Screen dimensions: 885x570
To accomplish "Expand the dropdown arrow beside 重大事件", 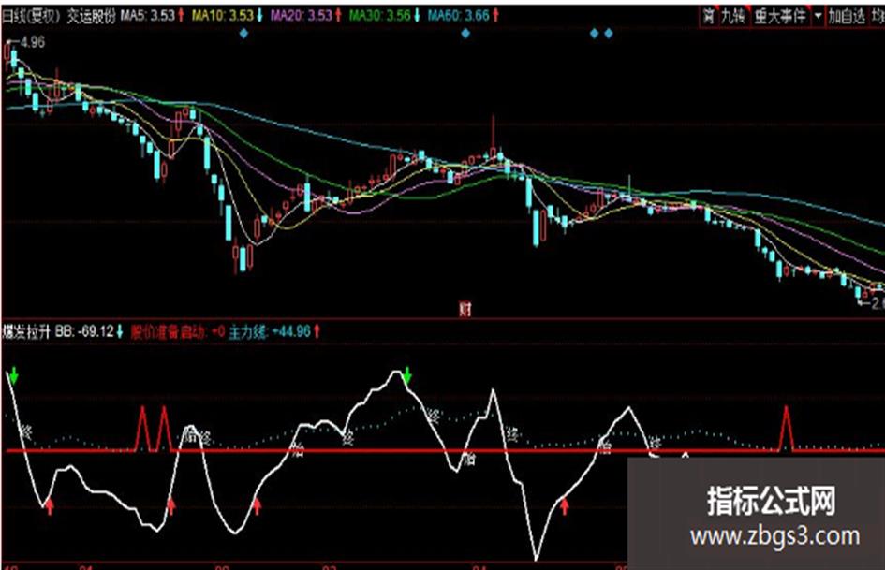I will tap(818, 16).
